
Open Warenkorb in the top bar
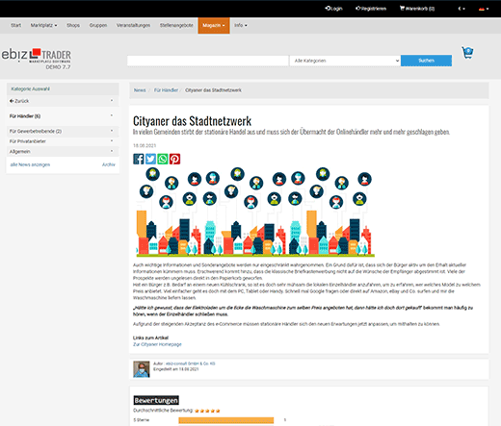(417, 9)
